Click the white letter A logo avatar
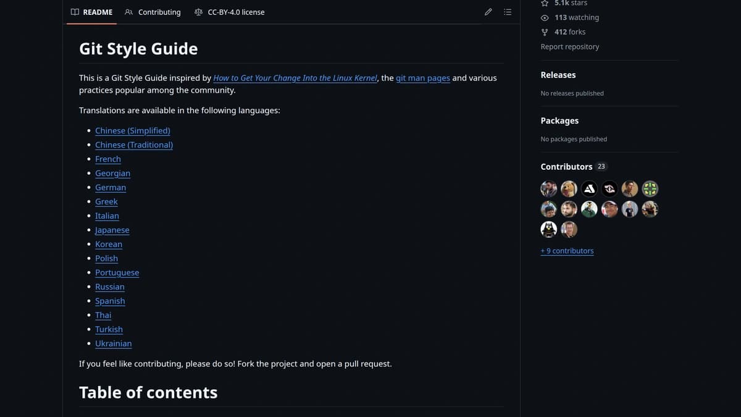Image resolution: width=741 pixels, height=417 pixels. coord(589,188)
